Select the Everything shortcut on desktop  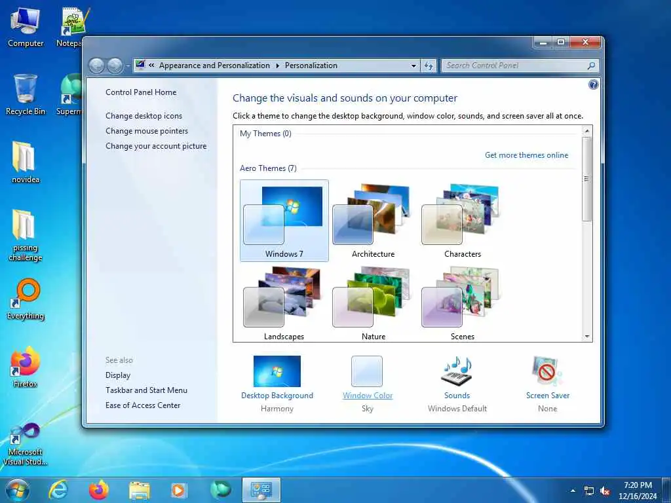point(26,299)
